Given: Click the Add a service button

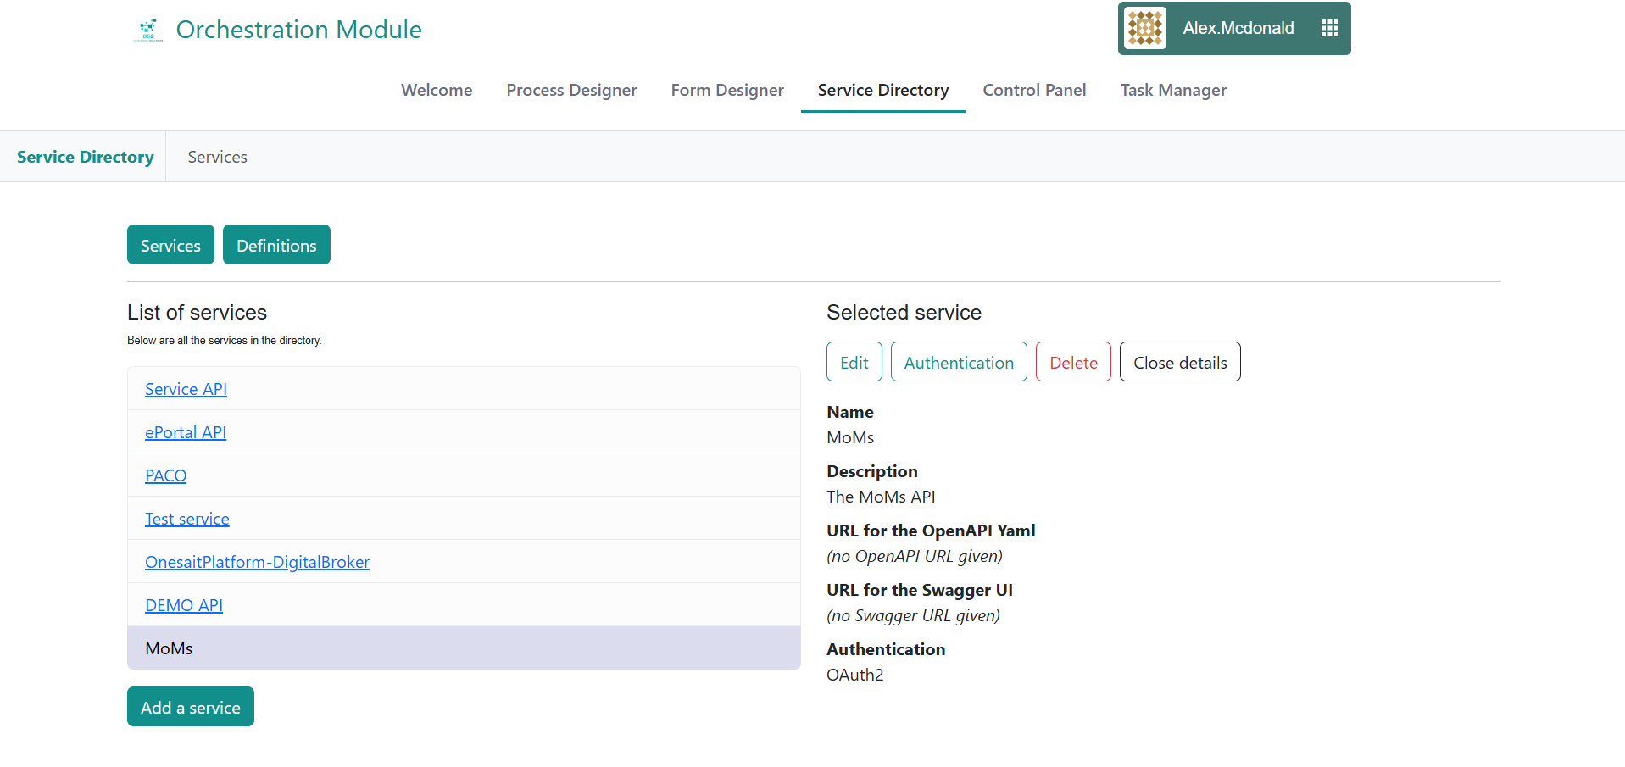Looking at the screenshot, I should coord(190,707).
